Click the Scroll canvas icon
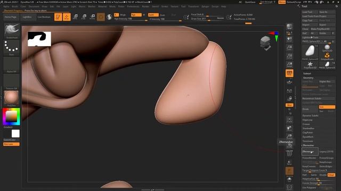 289,39
